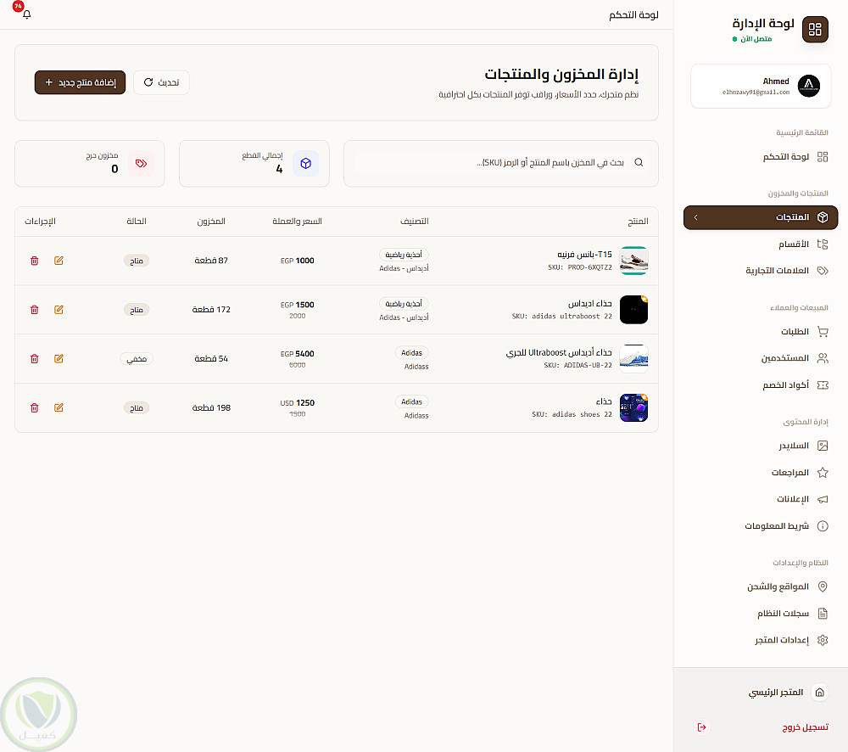
Task: Open لوحة التحكم in the sidebar
Action: 761,157
